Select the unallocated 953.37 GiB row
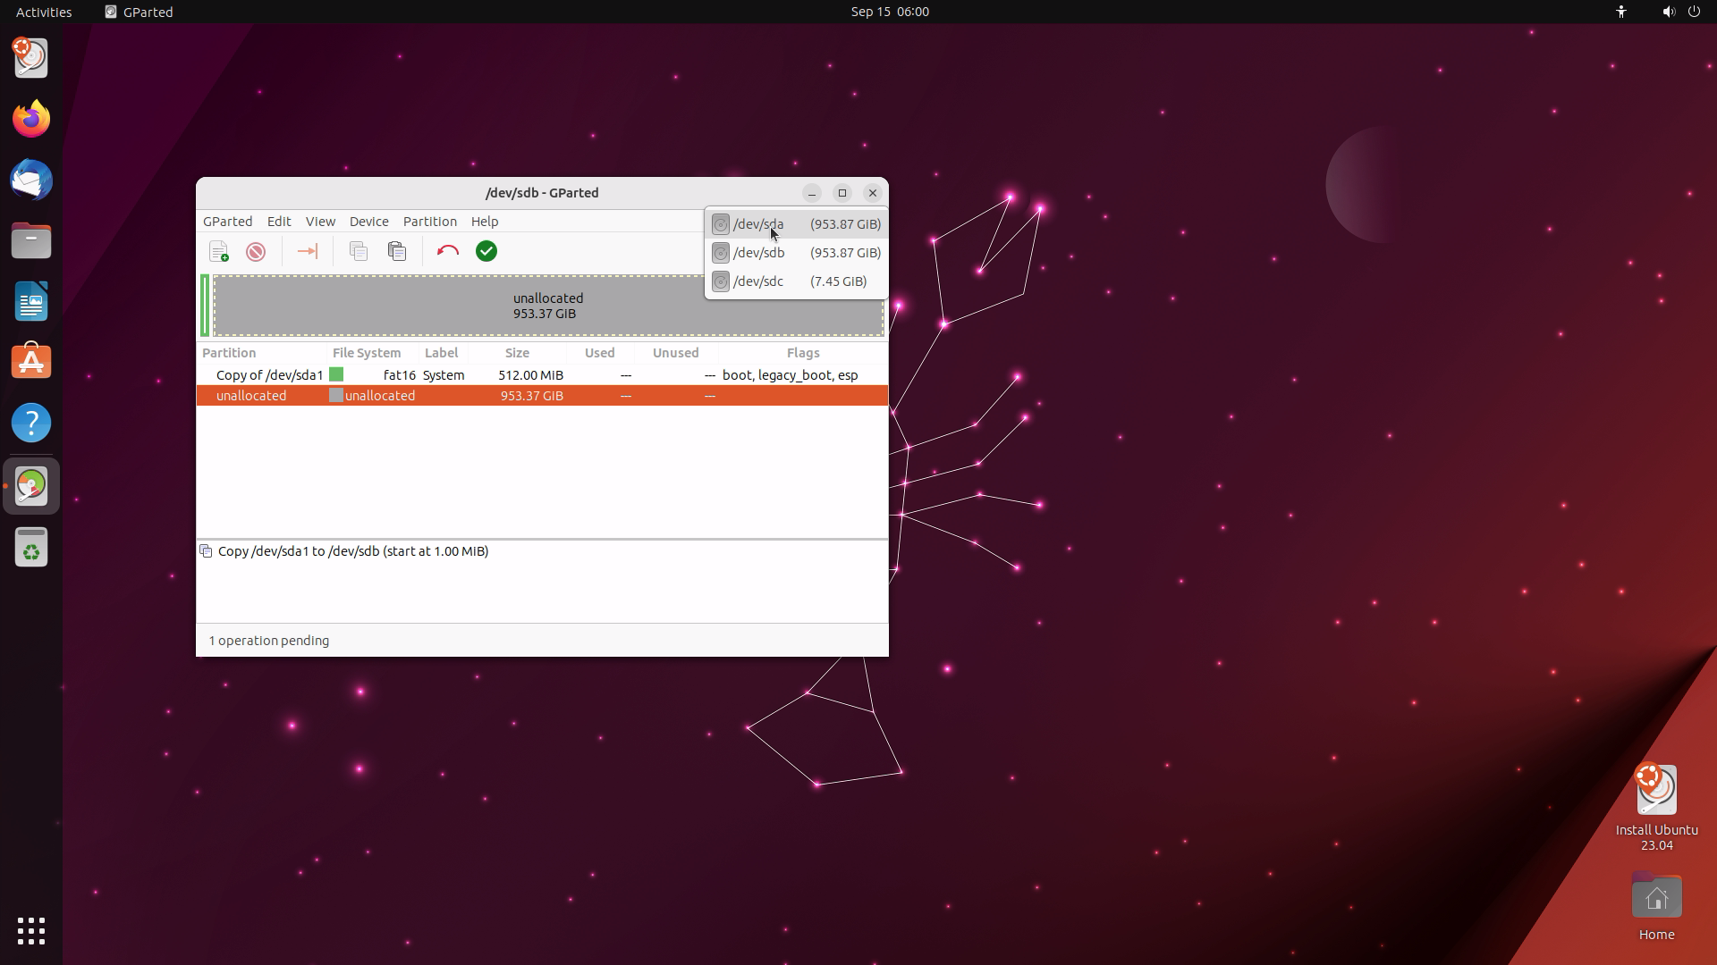1717x965 pixels. [x=542, y=396]
